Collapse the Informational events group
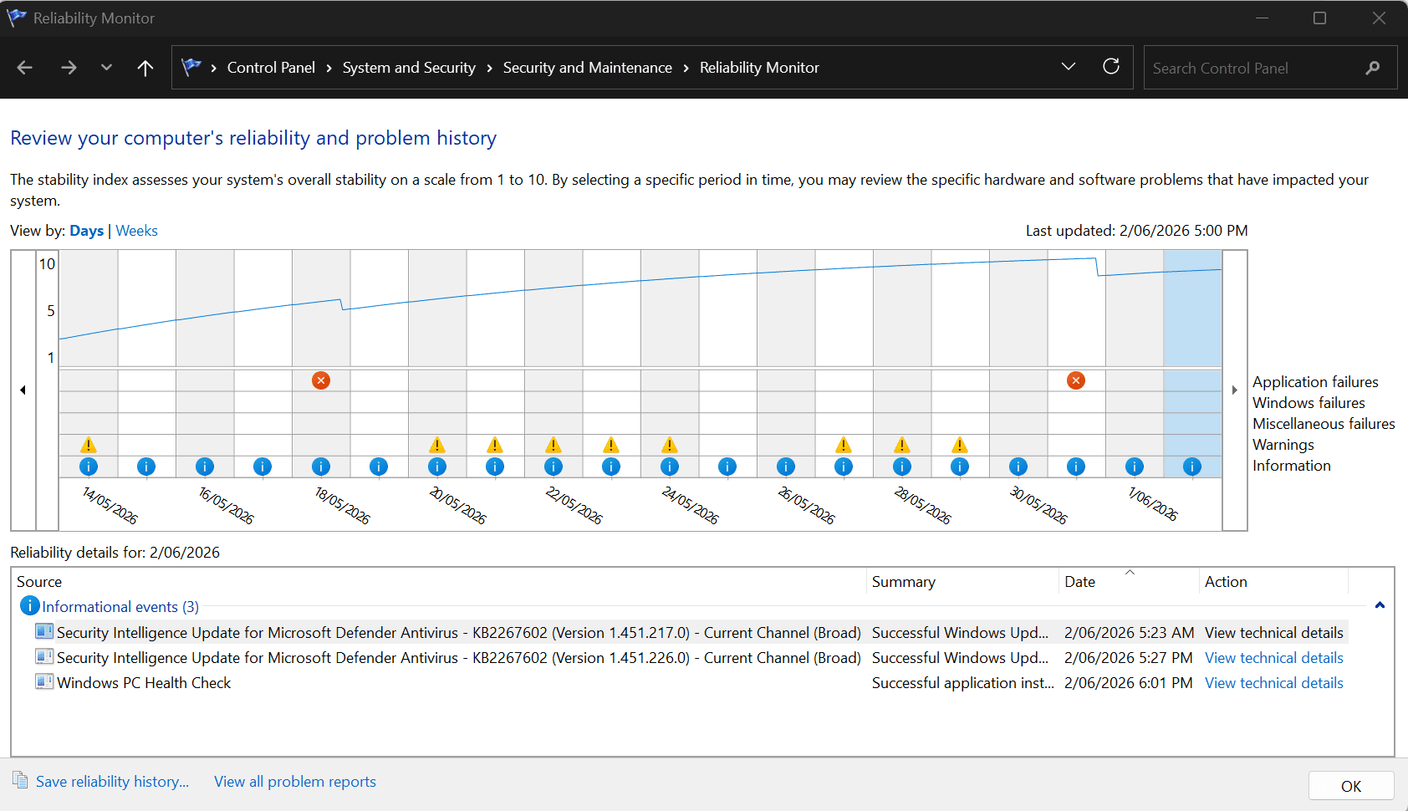This screenshot has height=811, width=1408. [x=1380, y=605]
